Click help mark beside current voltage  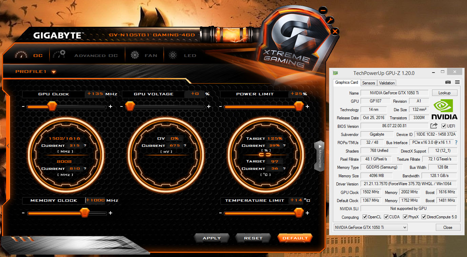tap(185, 145)
